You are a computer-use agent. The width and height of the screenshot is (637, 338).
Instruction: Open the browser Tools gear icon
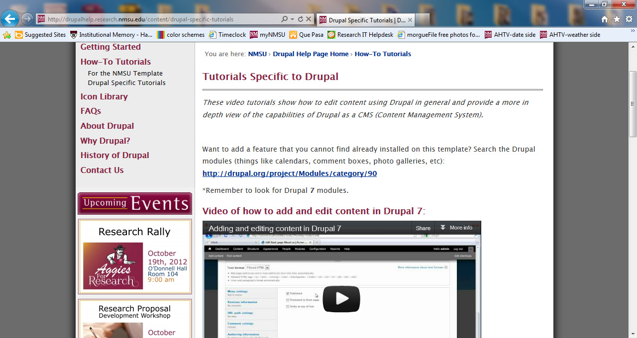pos(629,19)
